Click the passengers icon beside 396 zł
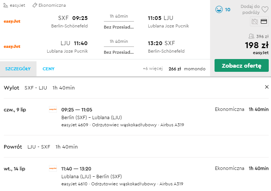 click(x=251, y=36)
